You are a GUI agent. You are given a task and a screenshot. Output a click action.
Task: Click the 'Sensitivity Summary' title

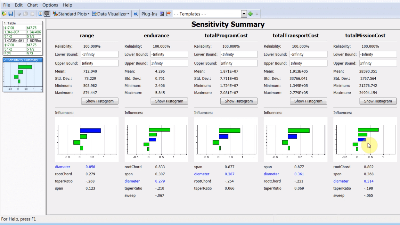(x=228, y=24)
